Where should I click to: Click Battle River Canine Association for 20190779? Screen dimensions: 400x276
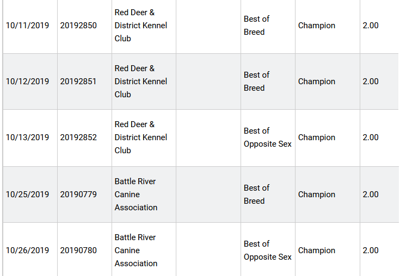(136, 195)
